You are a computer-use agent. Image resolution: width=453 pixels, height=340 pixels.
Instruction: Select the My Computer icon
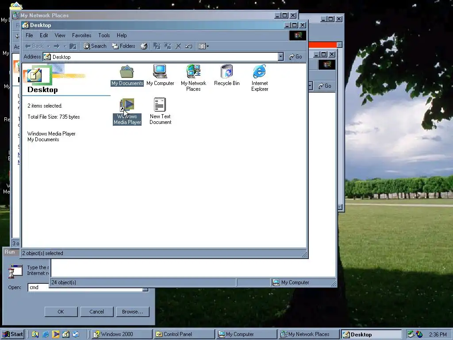tap(160, 75)
